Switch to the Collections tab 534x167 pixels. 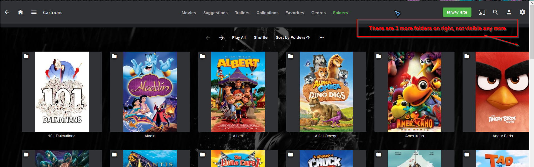click(267, 13)
